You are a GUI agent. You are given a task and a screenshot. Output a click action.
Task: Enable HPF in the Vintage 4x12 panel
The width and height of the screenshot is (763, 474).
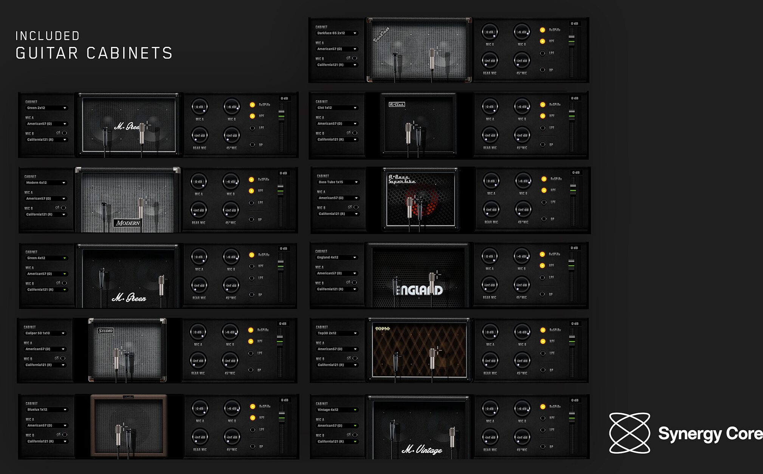[x=543, y=418]
